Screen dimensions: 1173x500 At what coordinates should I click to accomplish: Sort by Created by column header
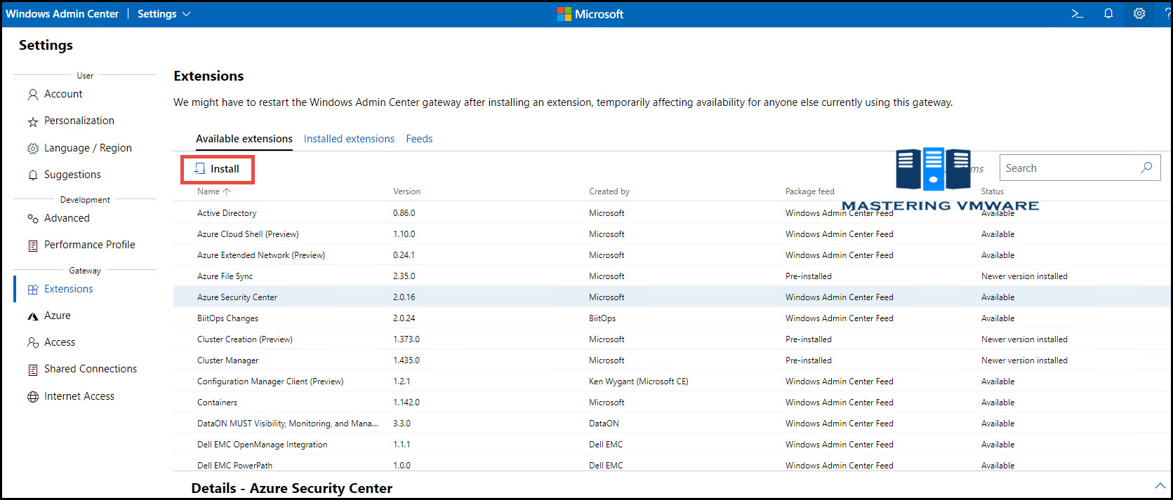(x=609, y=191)
